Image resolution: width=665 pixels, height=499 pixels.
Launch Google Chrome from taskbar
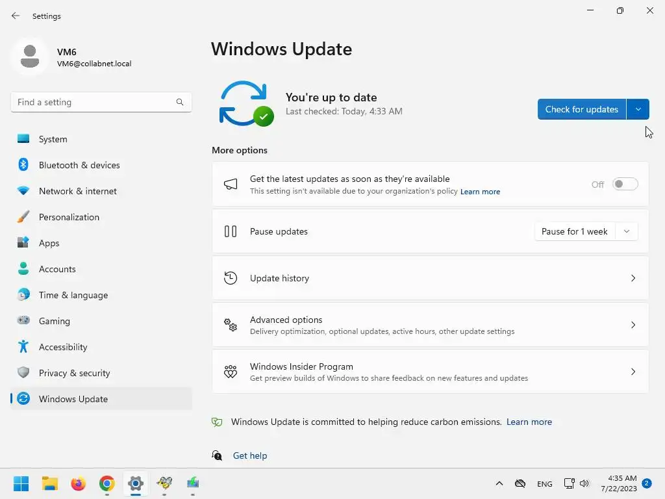pyautogui.click(x=107, y=483)
